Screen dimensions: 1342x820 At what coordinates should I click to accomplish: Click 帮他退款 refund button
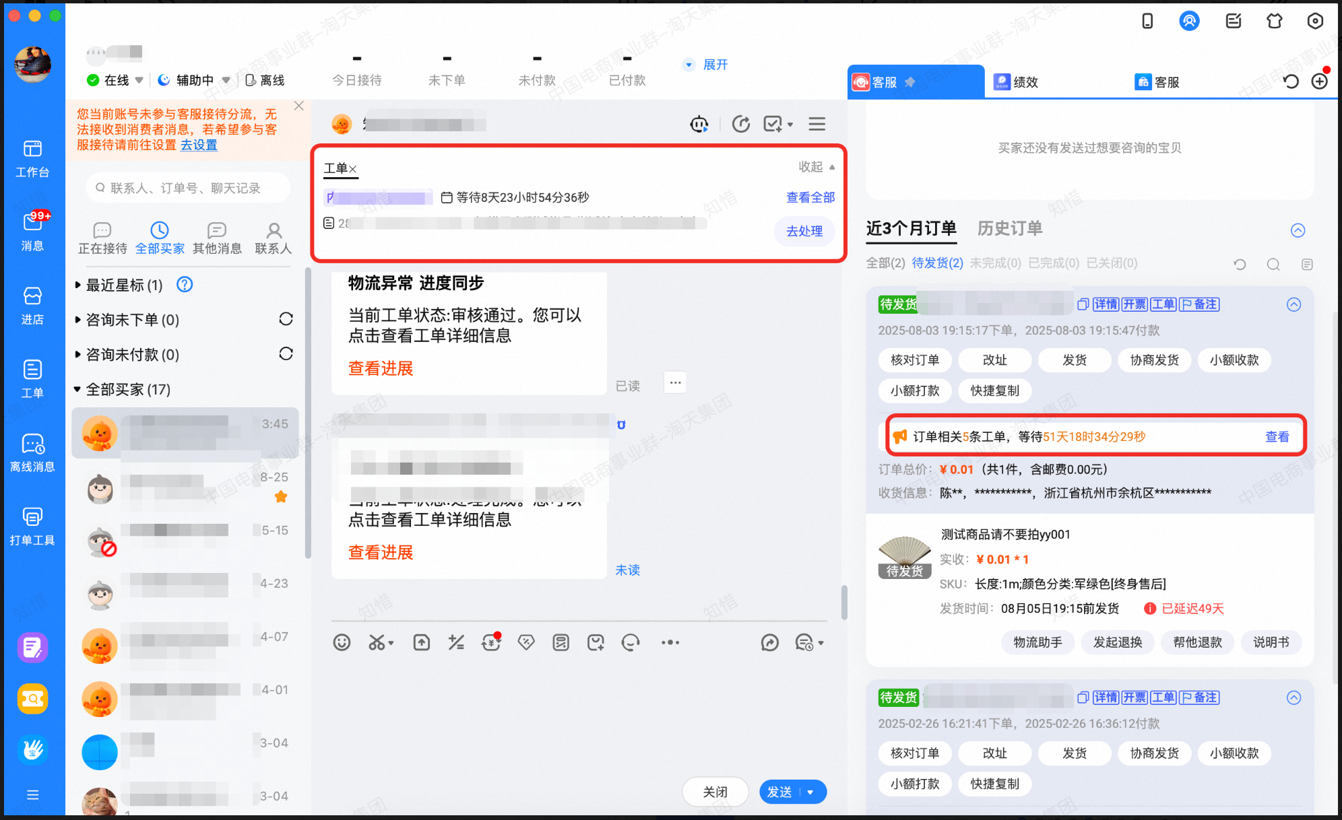1197,642
